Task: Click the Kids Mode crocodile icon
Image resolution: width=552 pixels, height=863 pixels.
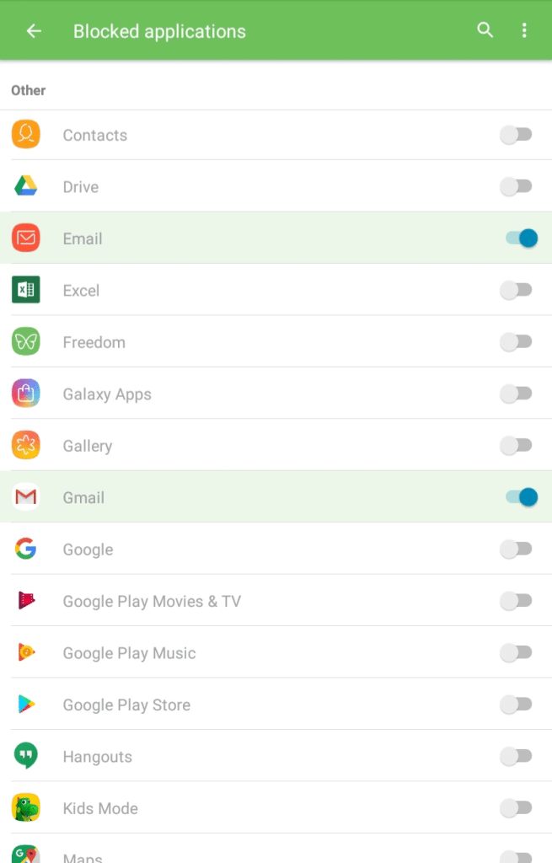Action: click(24, 807)
